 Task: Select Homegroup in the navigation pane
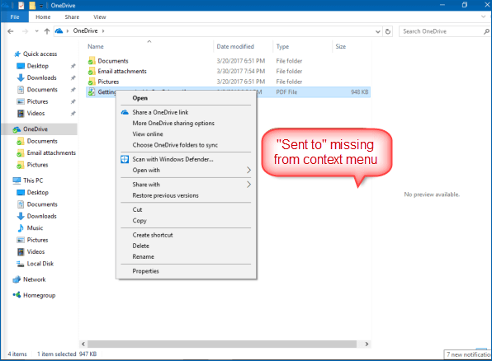pyautogui.click(x=40, y=295)
